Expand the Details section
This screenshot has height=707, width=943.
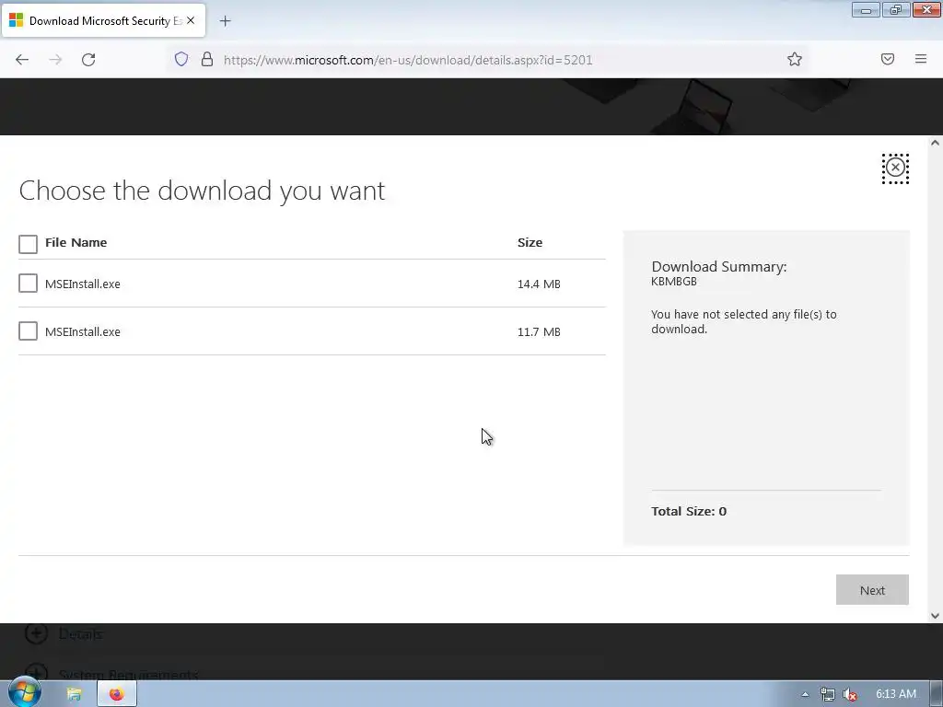[x=64, y=633]
